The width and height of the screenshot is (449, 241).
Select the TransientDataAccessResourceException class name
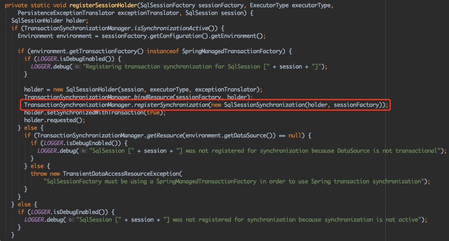[121, 174]
